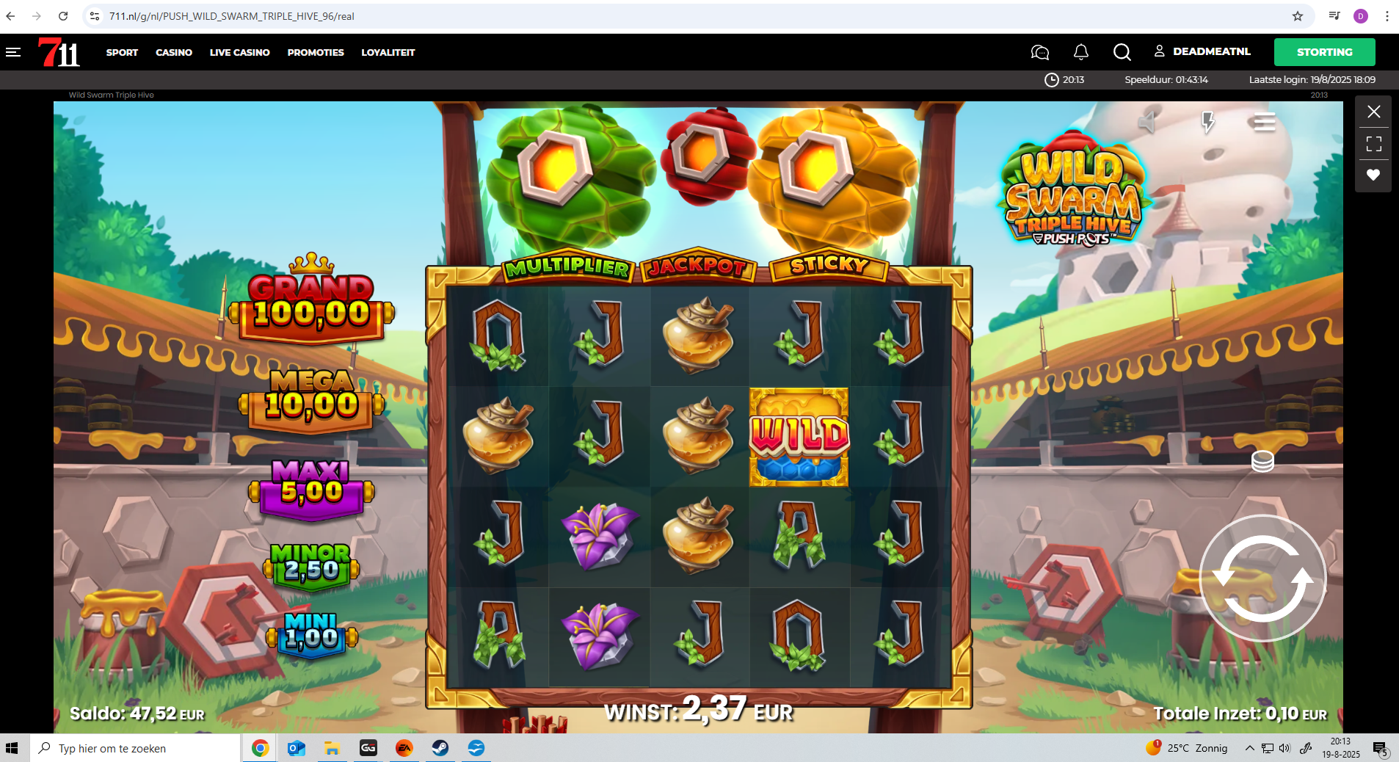Open the taskbar volume control
The image size is (1399, 762).
pyautogui.click(x=1284, y=748)
